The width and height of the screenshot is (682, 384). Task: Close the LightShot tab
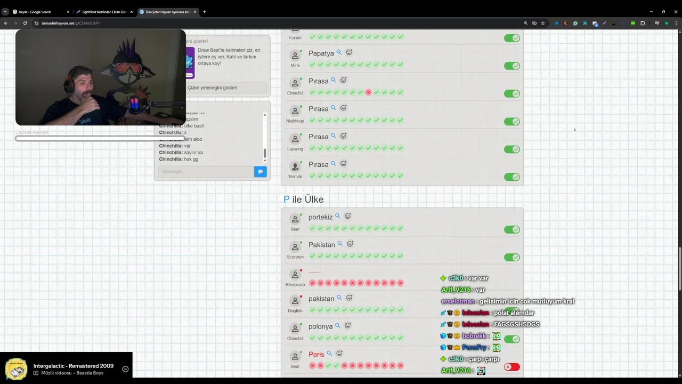coord(132,12)
